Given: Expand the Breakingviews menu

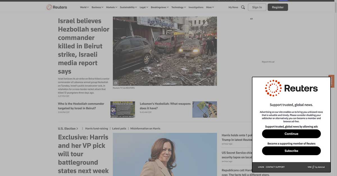Looking at the screenshot, I should coord(160,7).
